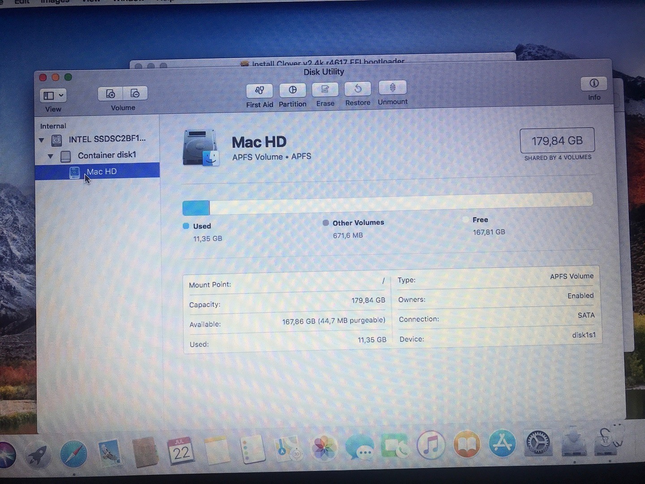Image resolution: width=645 pixels, height=484 pixels.
Task: Select the Mac HD volume in the sidebar
Action: [98, 172]
